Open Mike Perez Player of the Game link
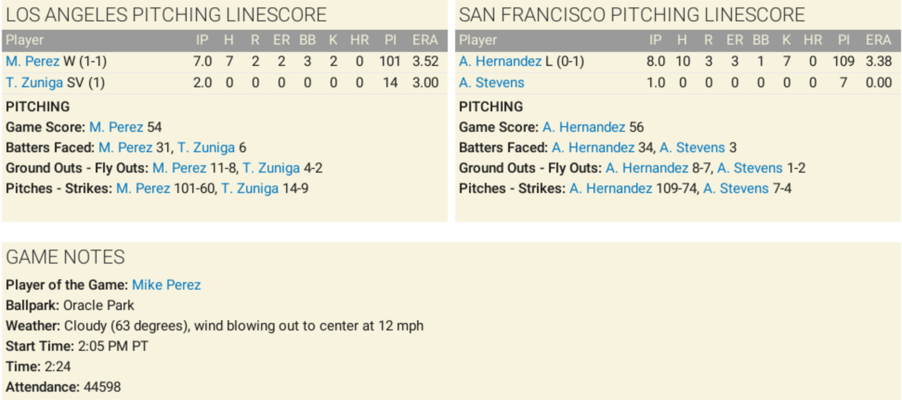Screen dimensions: 902x400 (x=166, y=285)
